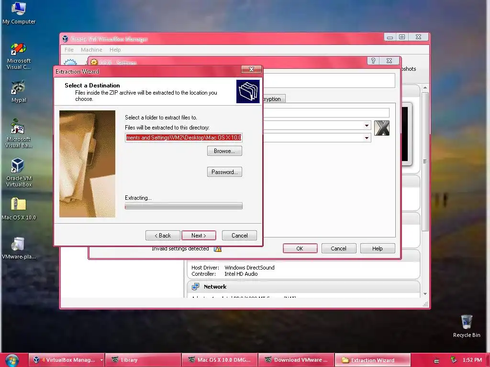Image resolution: width=490 pixels, height=367 pixels.
Task: Open the Machine menu in VirtualBox
Action: pos(91,50)
